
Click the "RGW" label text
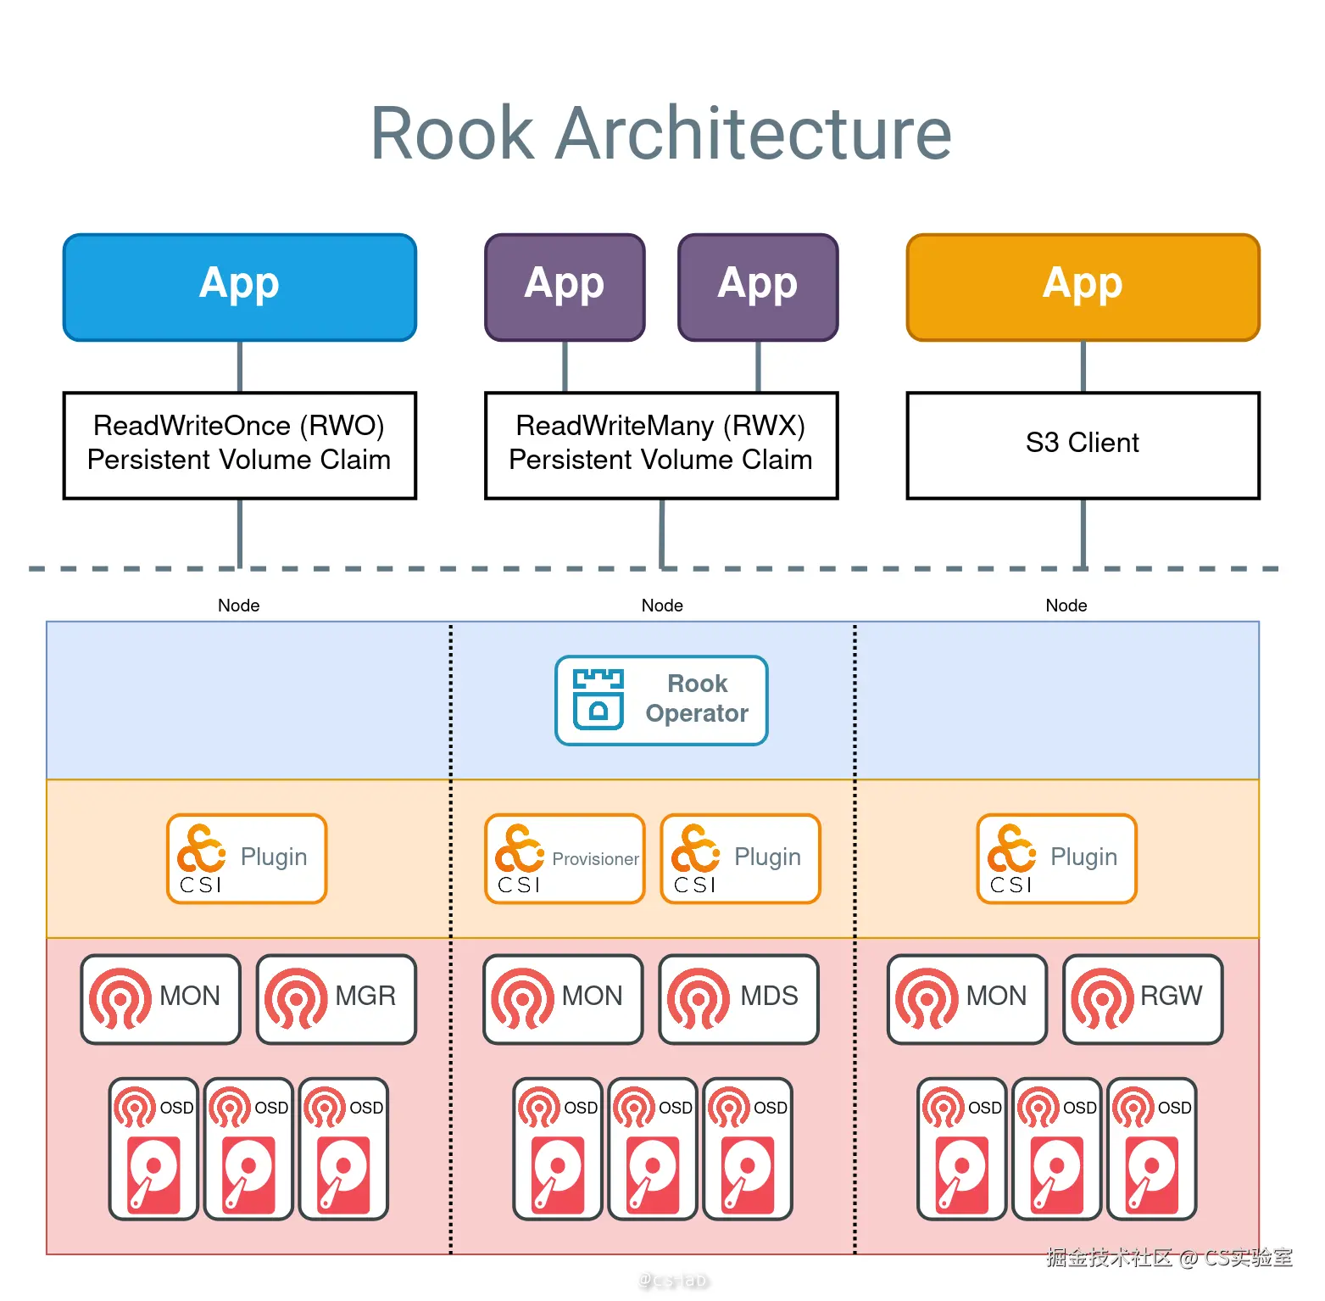click(x=1171, y=996)
